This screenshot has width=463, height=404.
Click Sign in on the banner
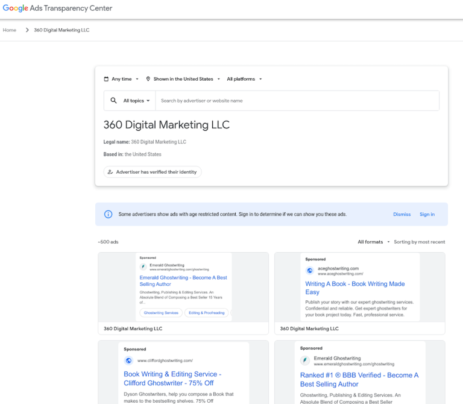tap(427, 215)
